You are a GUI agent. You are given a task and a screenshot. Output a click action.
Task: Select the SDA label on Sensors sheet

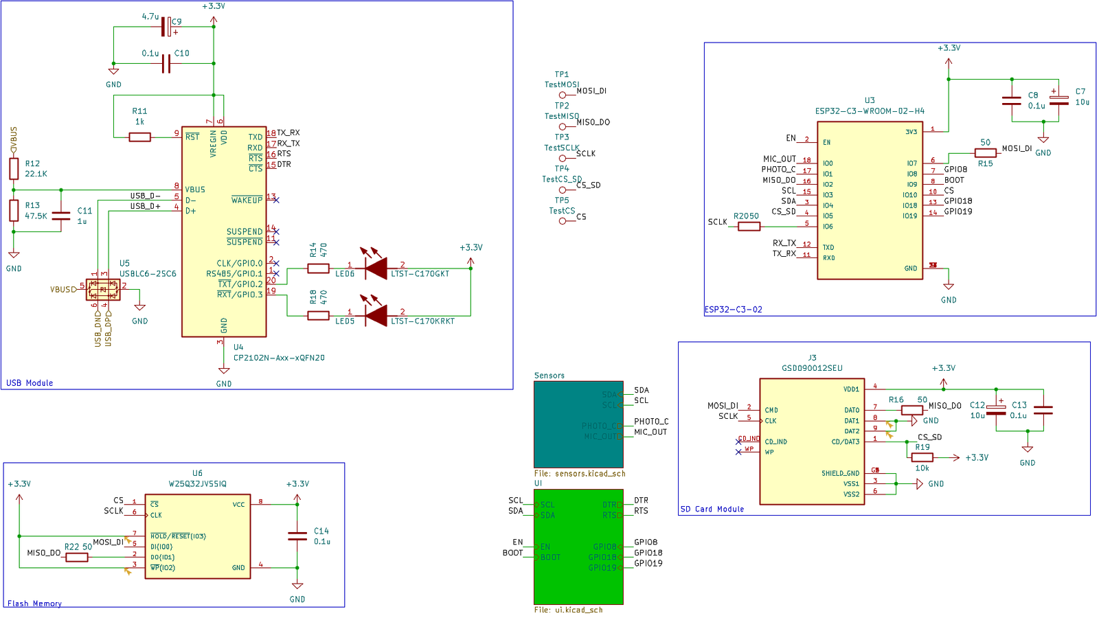642,390
